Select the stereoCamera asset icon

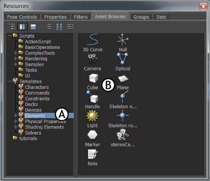click(122, 134)
